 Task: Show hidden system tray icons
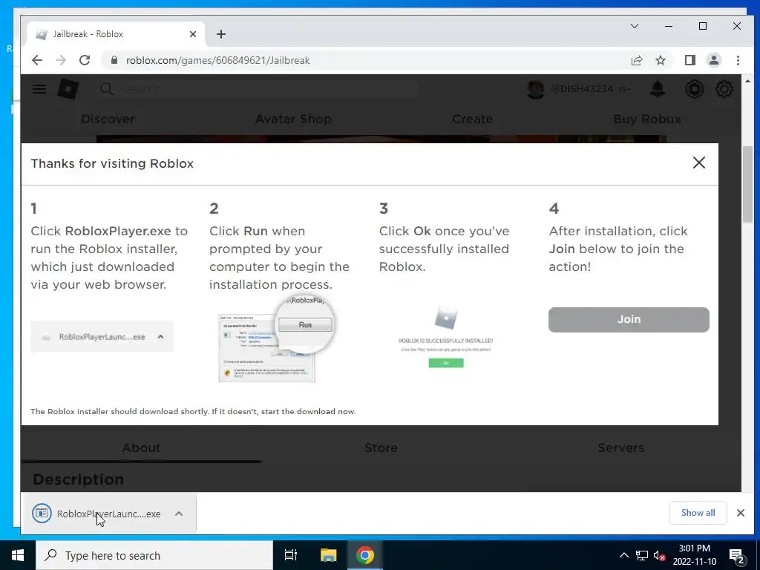coord(623,555)
